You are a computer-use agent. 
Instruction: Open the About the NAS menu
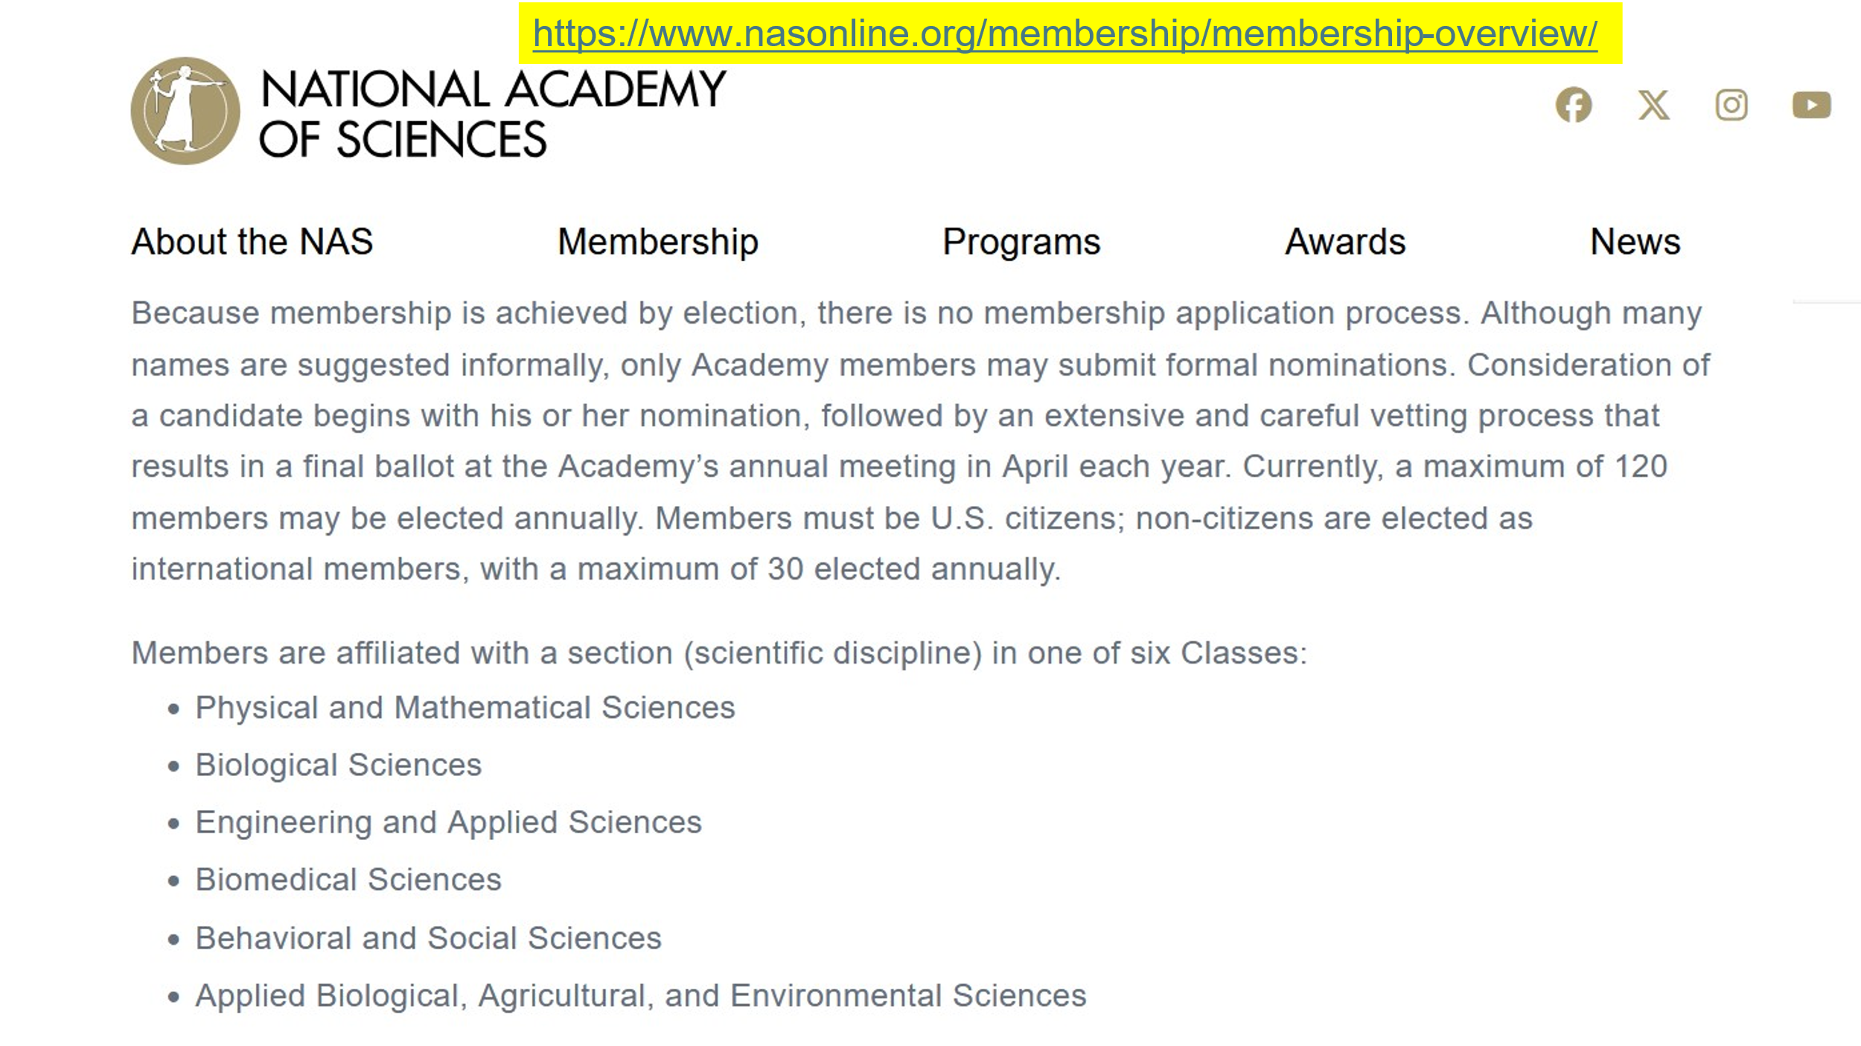point(252,242)
